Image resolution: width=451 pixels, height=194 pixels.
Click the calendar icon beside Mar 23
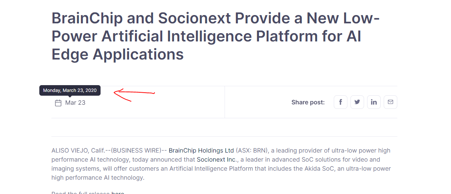(58, 103)
